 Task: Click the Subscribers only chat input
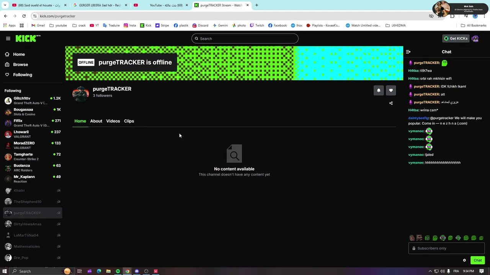pyautogui.click(x=446, y=248)
